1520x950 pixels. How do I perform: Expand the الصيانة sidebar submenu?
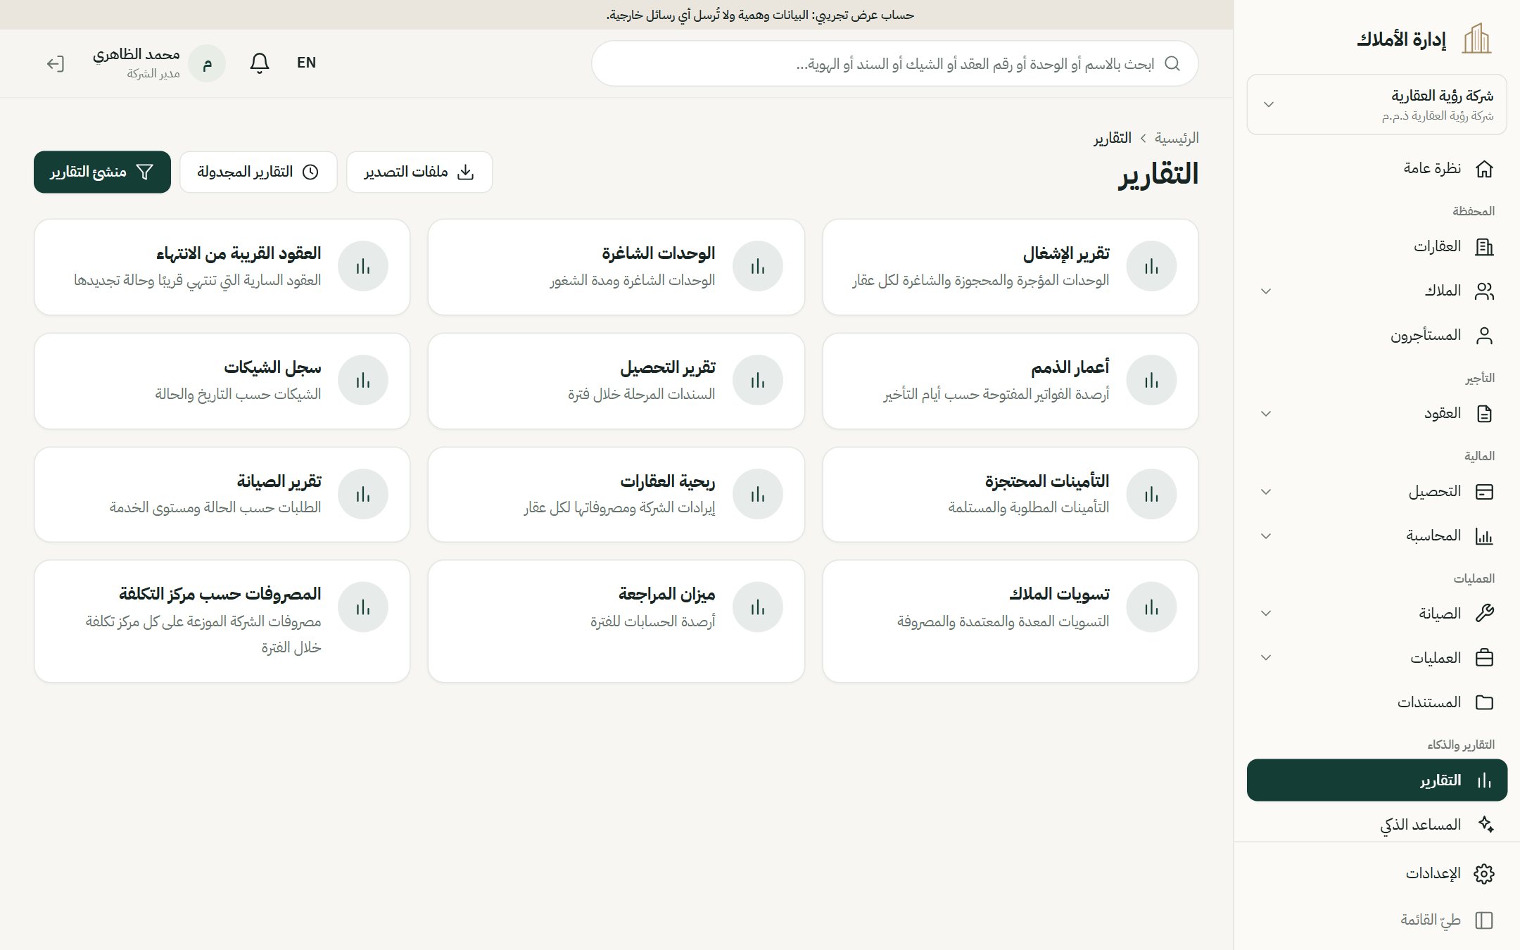click(1266, 614)
